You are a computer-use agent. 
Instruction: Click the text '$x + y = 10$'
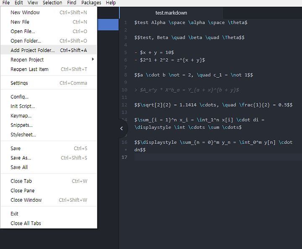tap(157, 52)
